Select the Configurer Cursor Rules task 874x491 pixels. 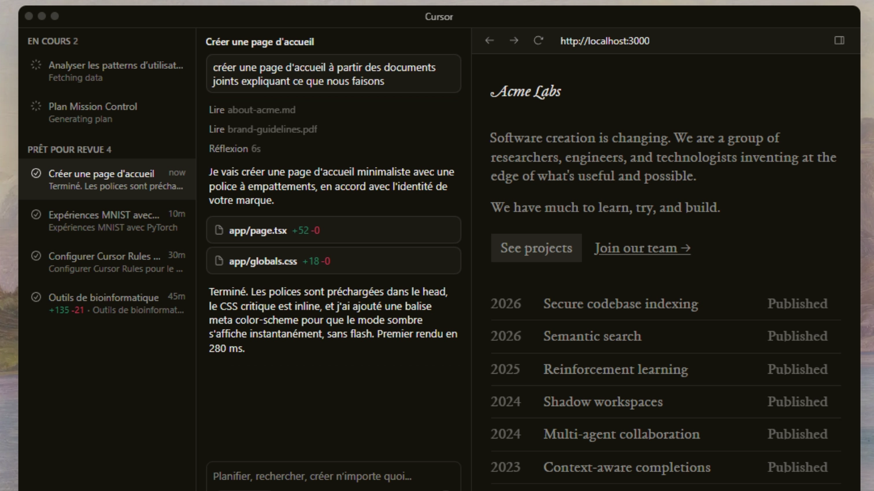(x=107, y=262)
